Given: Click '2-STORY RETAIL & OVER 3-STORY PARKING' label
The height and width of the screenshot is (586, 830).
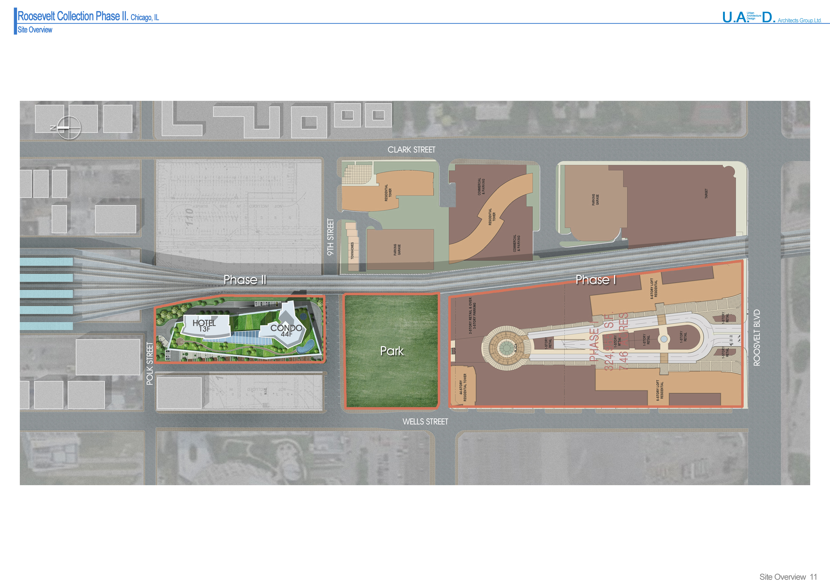Looking at the screenshot, I should pos(472,316).
